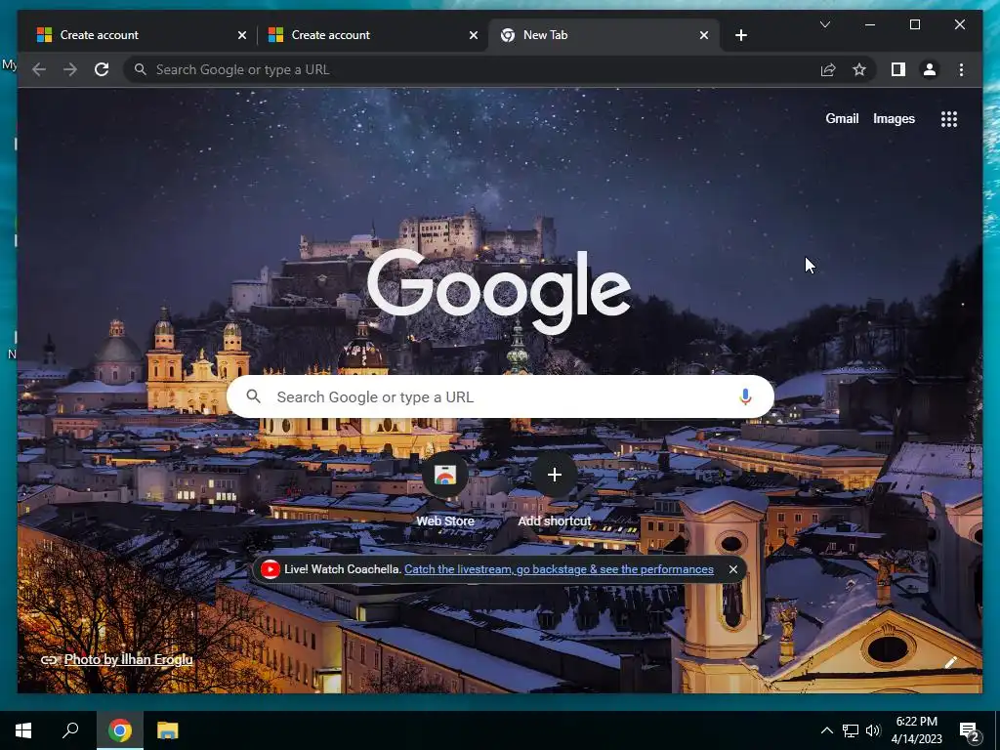Close the first Create account tab
Image resolution: width=1000 pixels, height=750 pixels.
coord(242,35)
